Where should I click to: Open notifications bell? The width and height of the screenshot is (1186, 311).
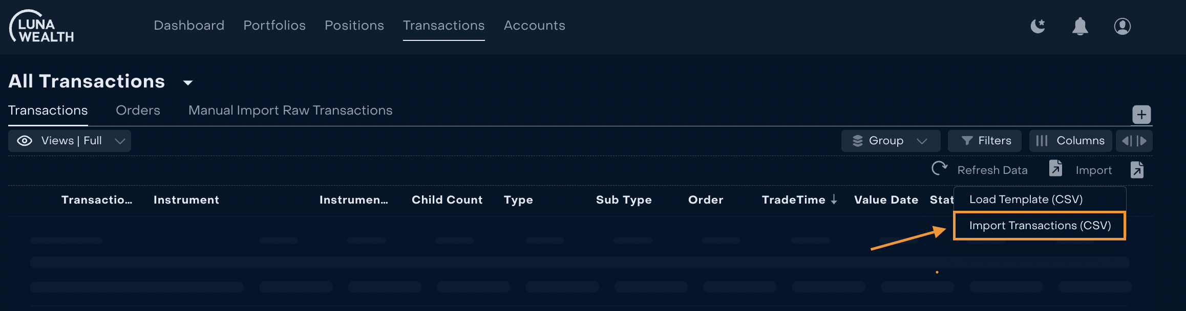(1080, 26)
